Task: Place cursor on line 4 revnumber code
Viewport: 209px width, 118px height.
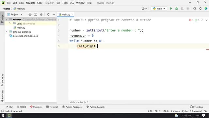Action: tap(81, 36)
